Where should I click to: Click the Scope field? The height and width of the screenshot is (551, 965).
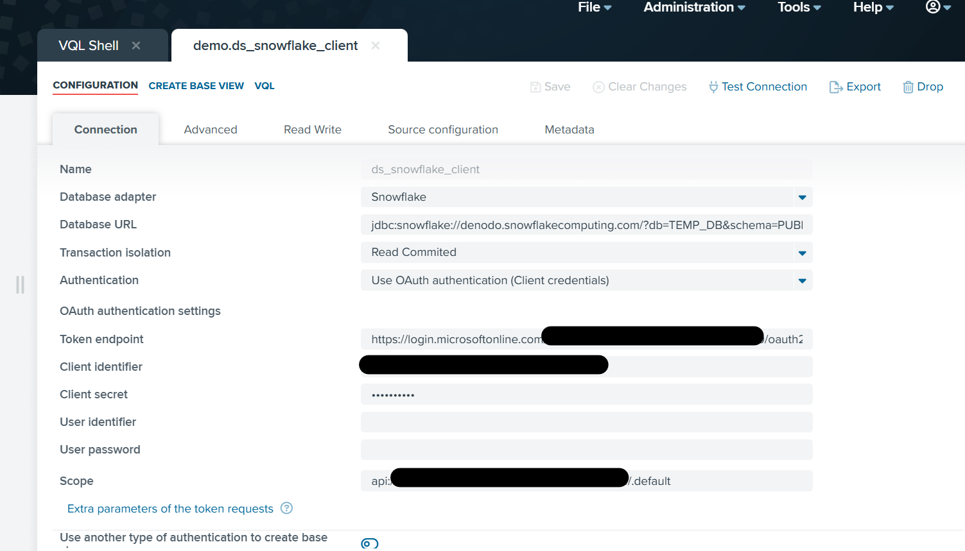pyautogui.click(x=587, y=481)
